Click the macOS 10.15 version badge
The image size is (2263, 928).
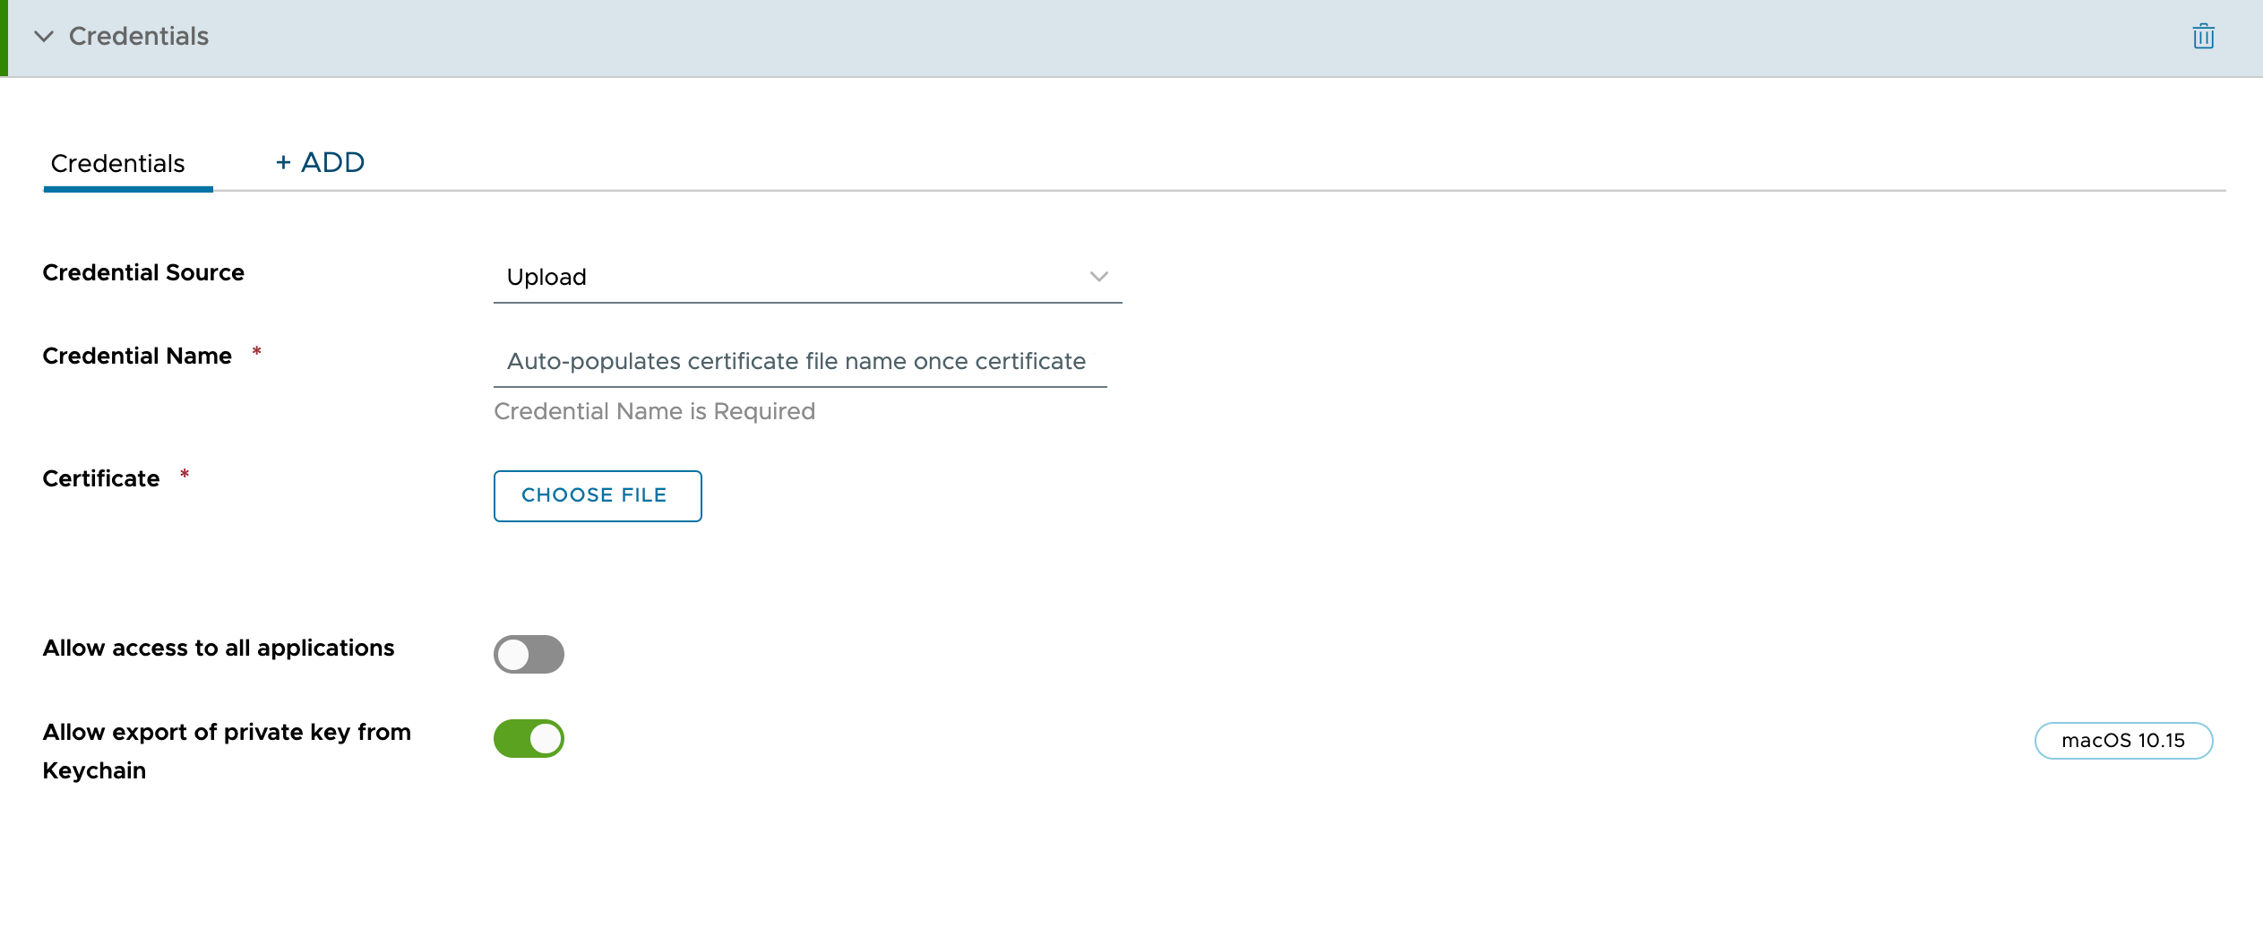[x=2123, y=741]
